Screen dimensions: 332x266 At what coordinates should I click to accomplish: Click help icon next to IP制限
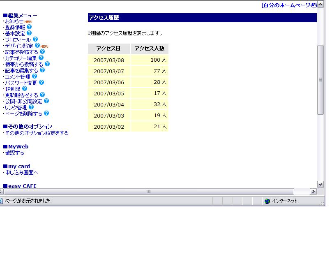pyautogui.click(x=25, y=88)
